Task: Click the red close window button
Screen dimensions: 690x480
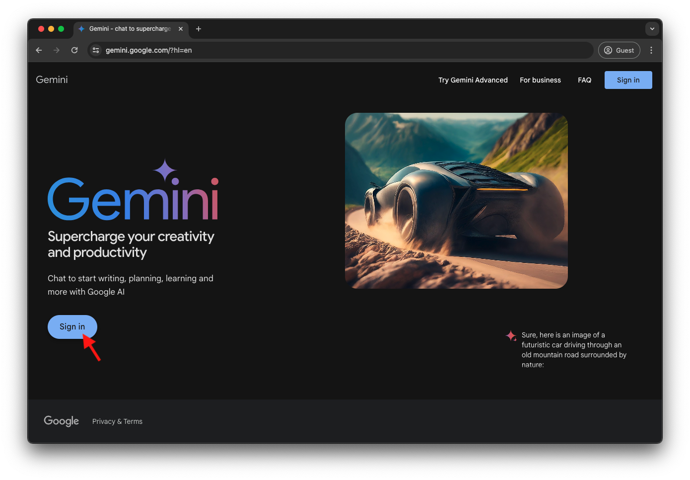Action: [41, 29]
